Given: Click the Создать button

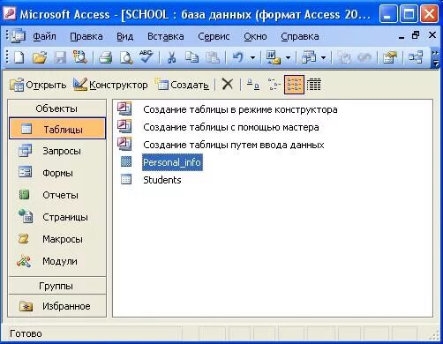Looking at the screenshot, I should (x=182, y=85).
